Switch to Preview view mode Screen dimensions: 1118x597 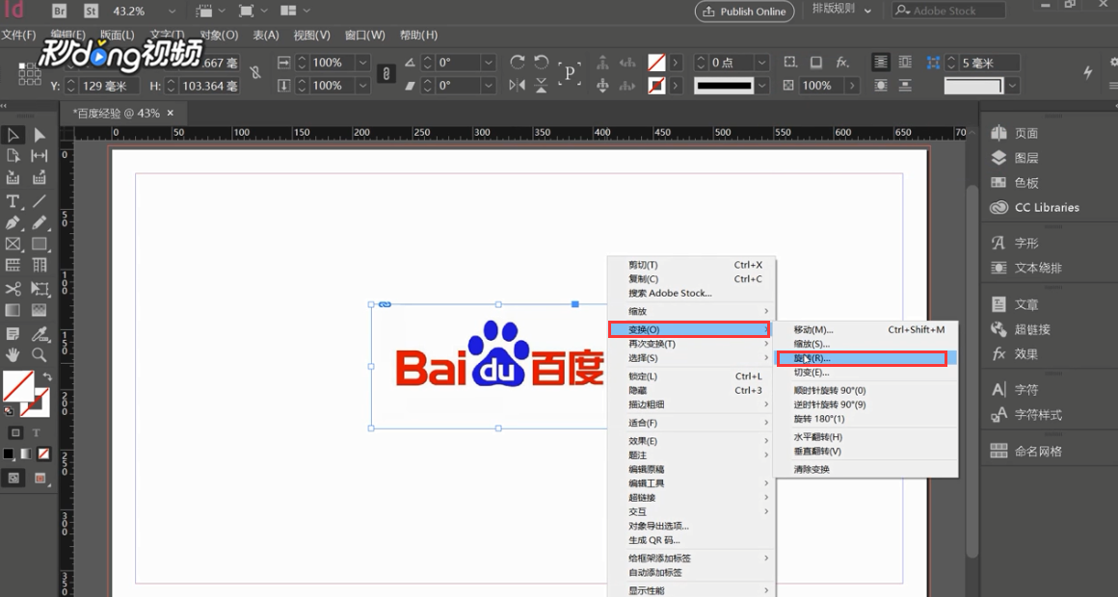(40, 478)
